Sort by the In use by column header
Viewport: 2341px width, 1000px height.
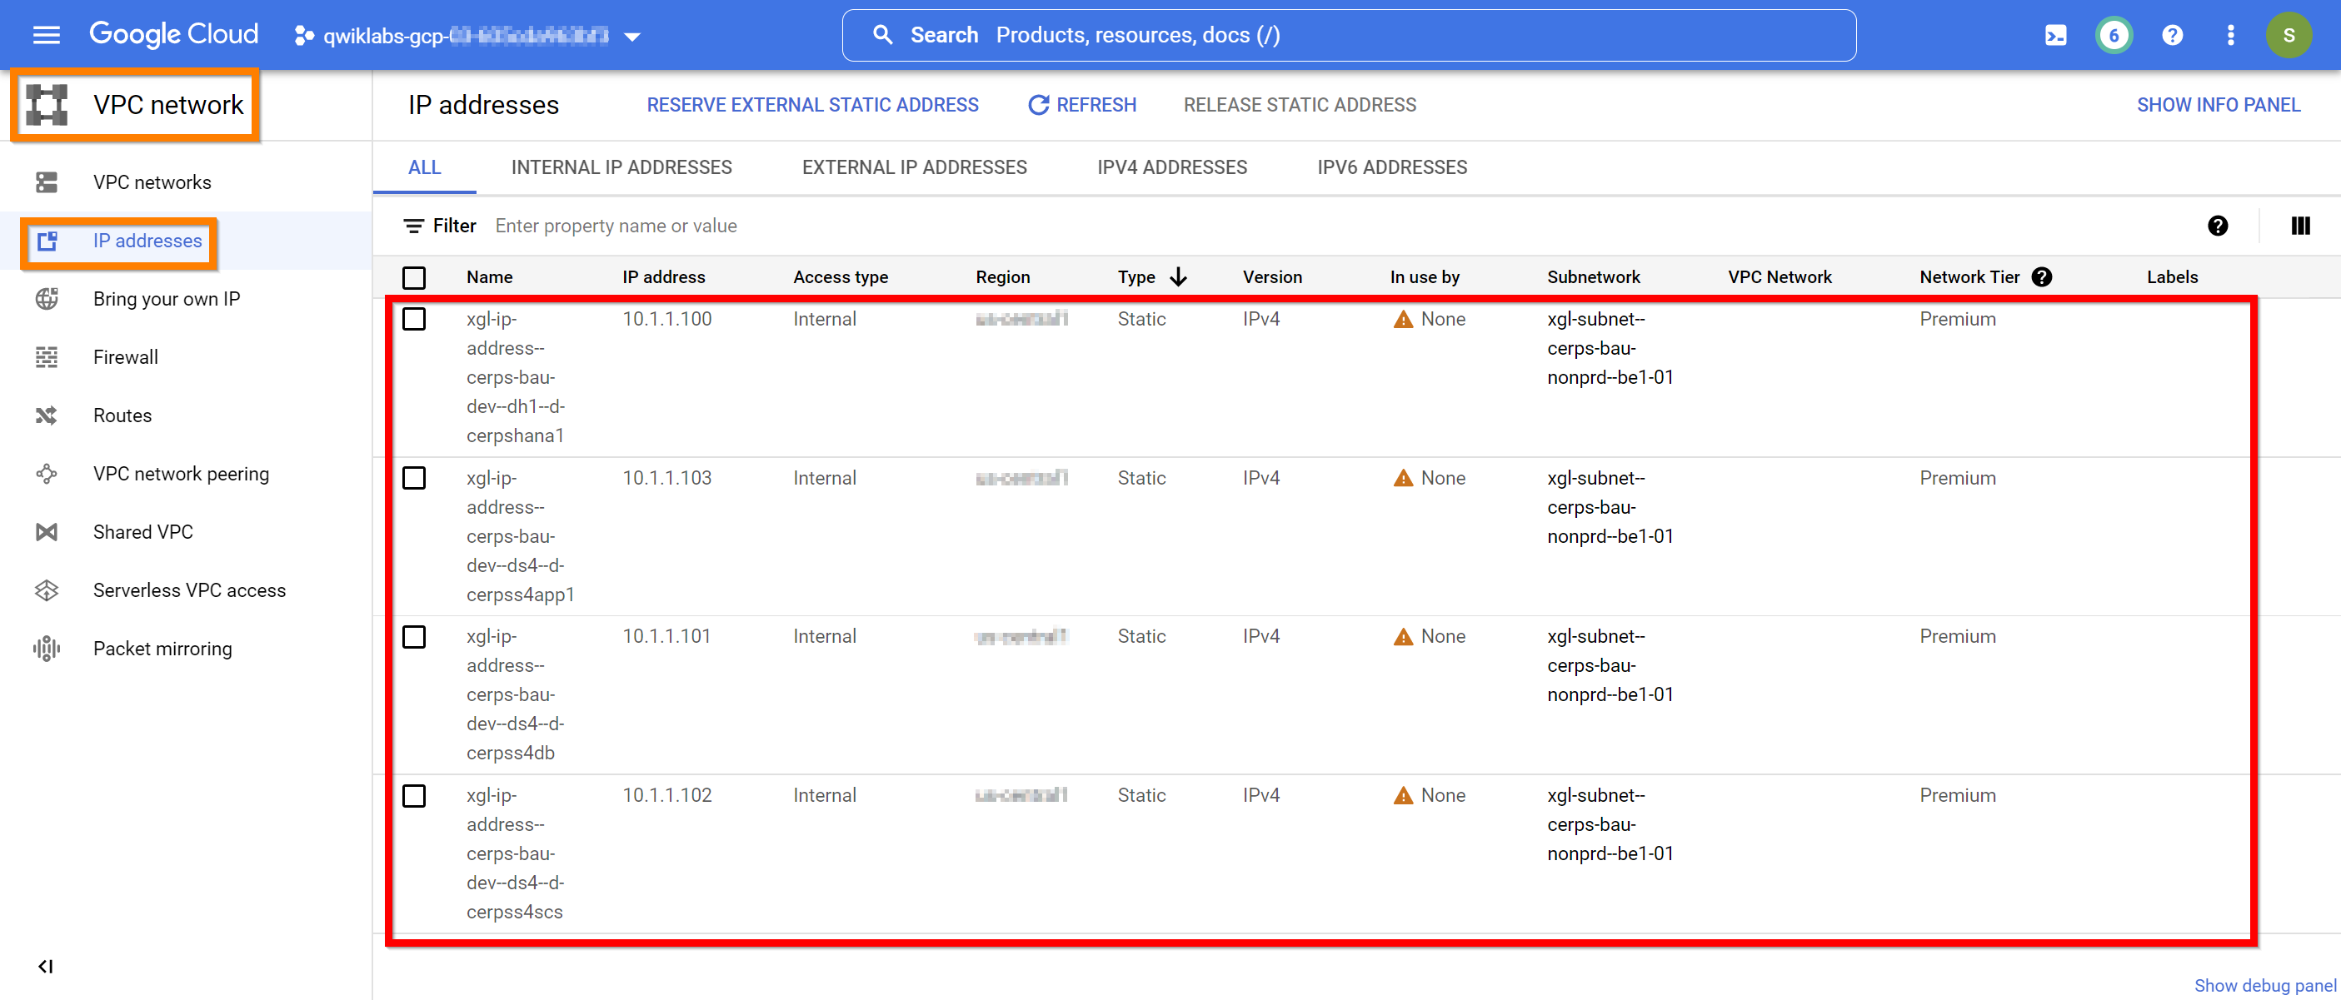(x=1424, y=277)
